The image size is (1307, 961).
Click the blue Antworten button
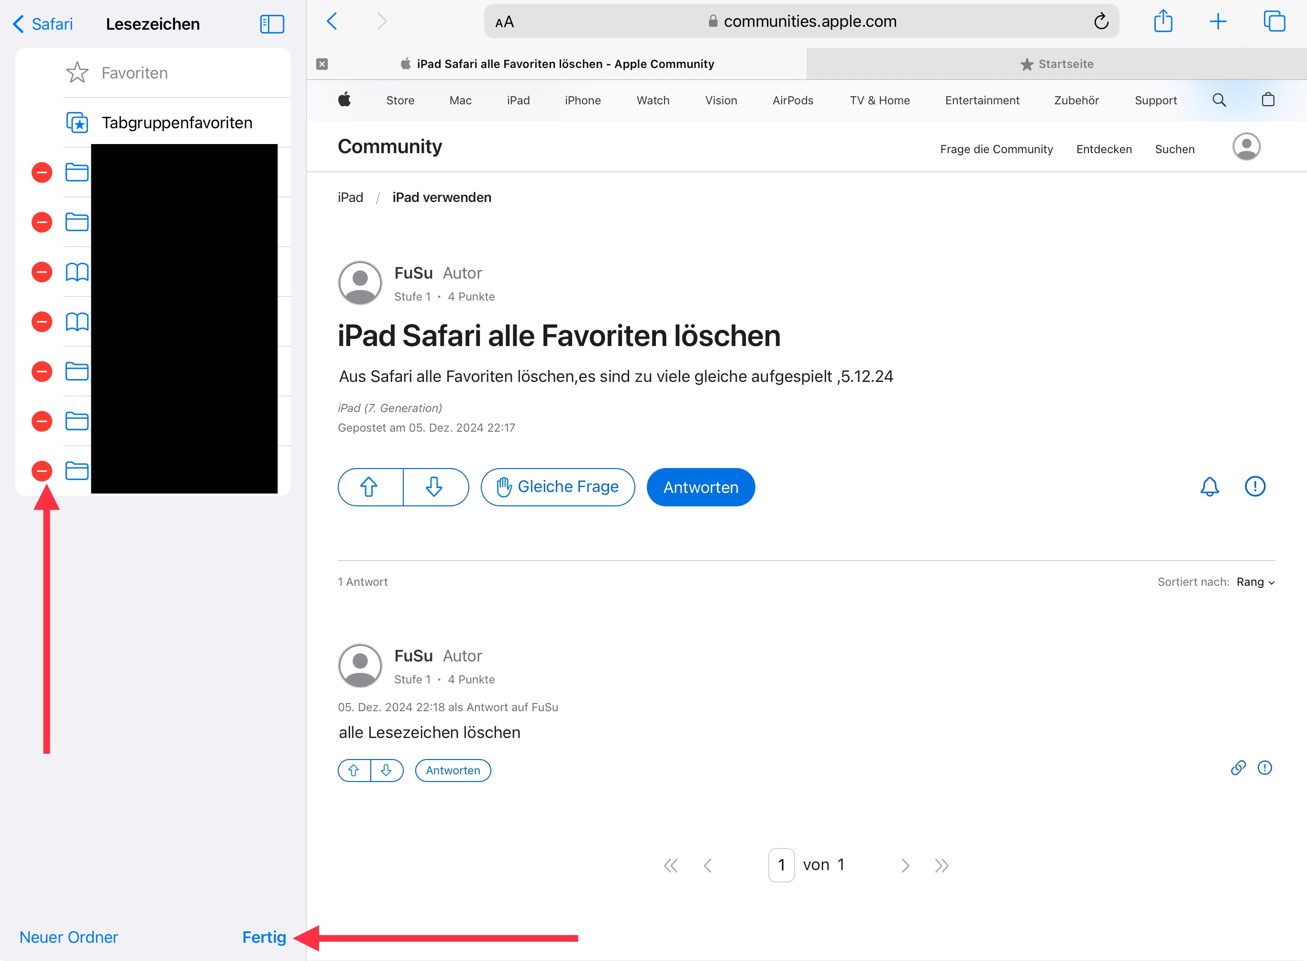click(x=700, y=488)
